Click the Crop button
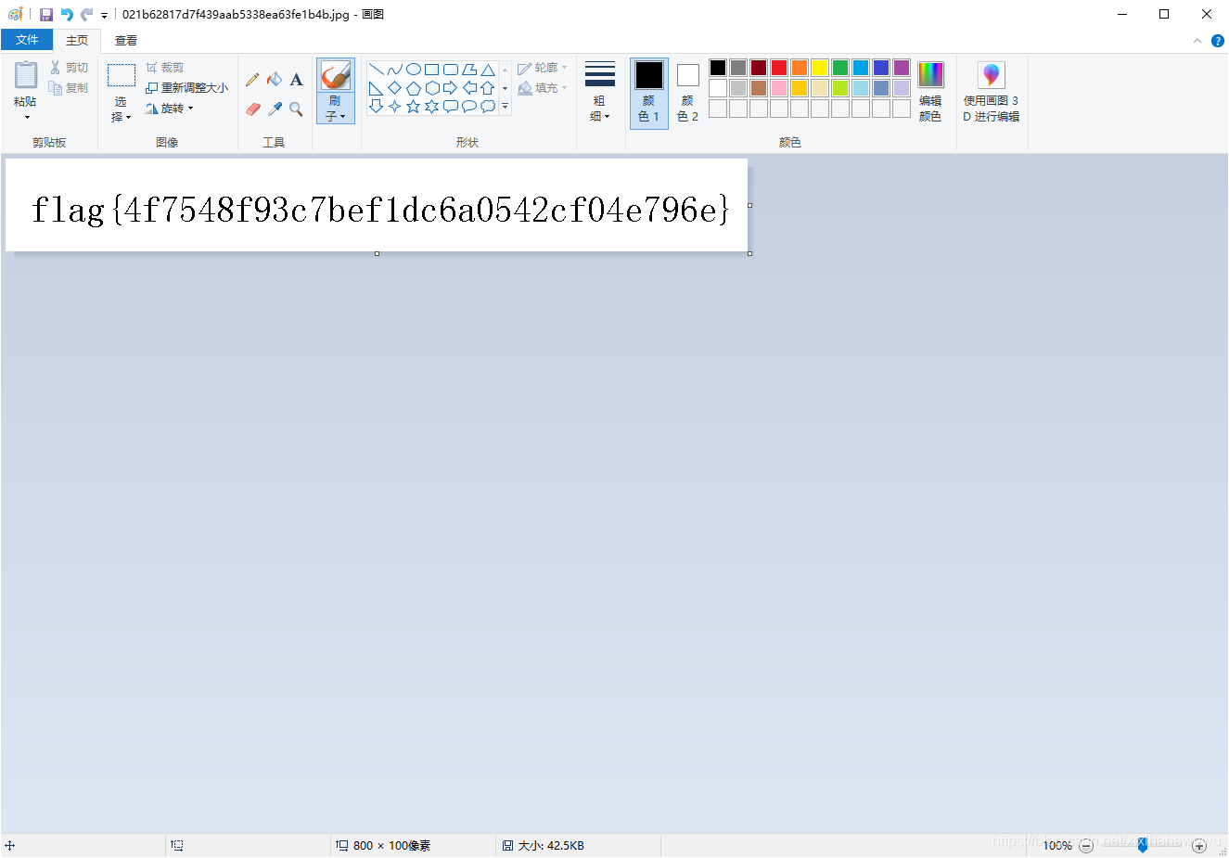Viewport: 1229px width, 858px height. [164, 68]
